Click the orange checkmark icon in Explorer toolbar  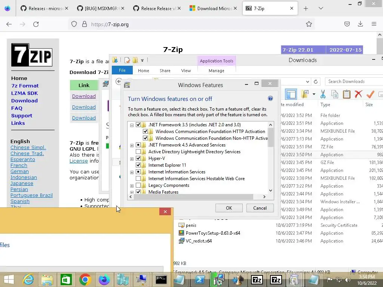[x=370, y=94]
